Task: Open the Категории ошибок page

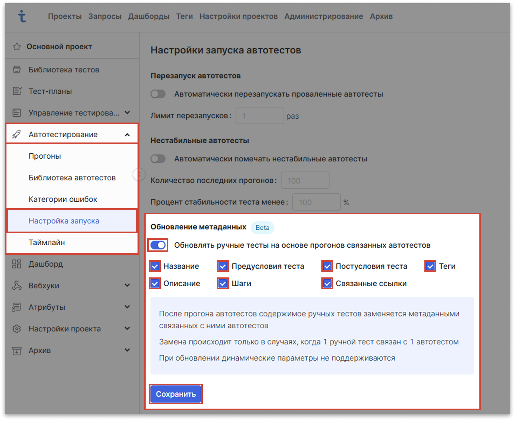Action: [63, 199]
